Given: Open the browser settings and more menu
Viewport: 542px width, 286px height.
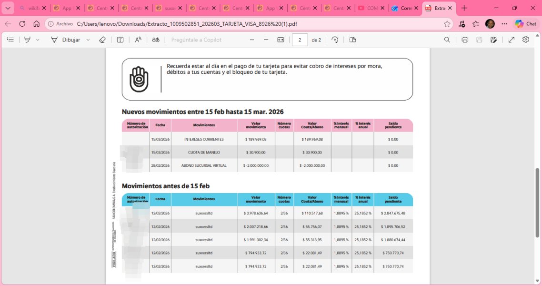Looking at the screenshot, I should 504,24.
